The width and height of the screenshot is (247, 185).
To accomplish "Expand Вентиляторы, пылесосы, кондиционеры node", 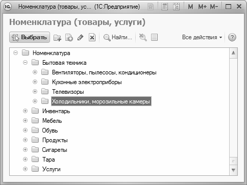I will tap(35, 72).
